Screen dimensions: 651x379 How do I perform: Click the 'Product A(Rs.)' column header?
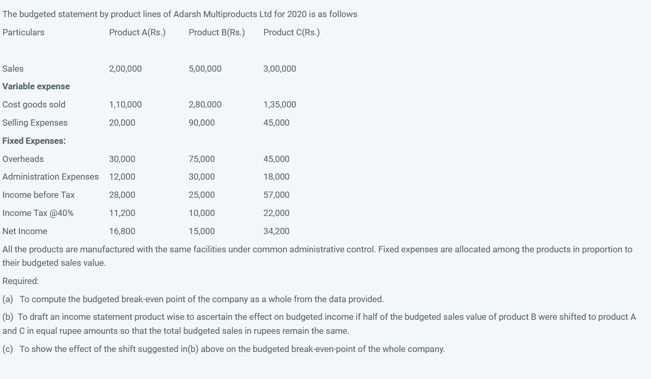(137, 32)
